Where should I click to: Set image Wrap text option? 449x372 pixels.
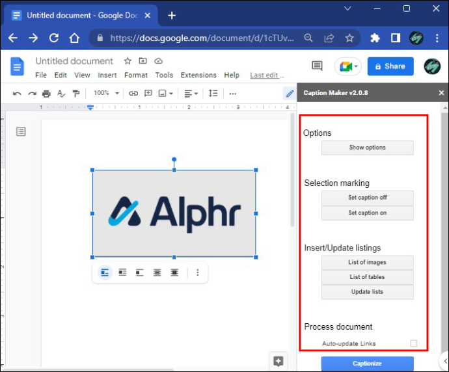click(x=122, y=272)
